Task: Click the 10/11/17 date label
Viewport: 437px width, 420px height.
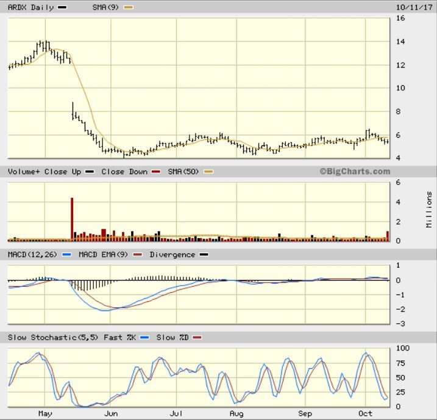Action: [408, 8]
